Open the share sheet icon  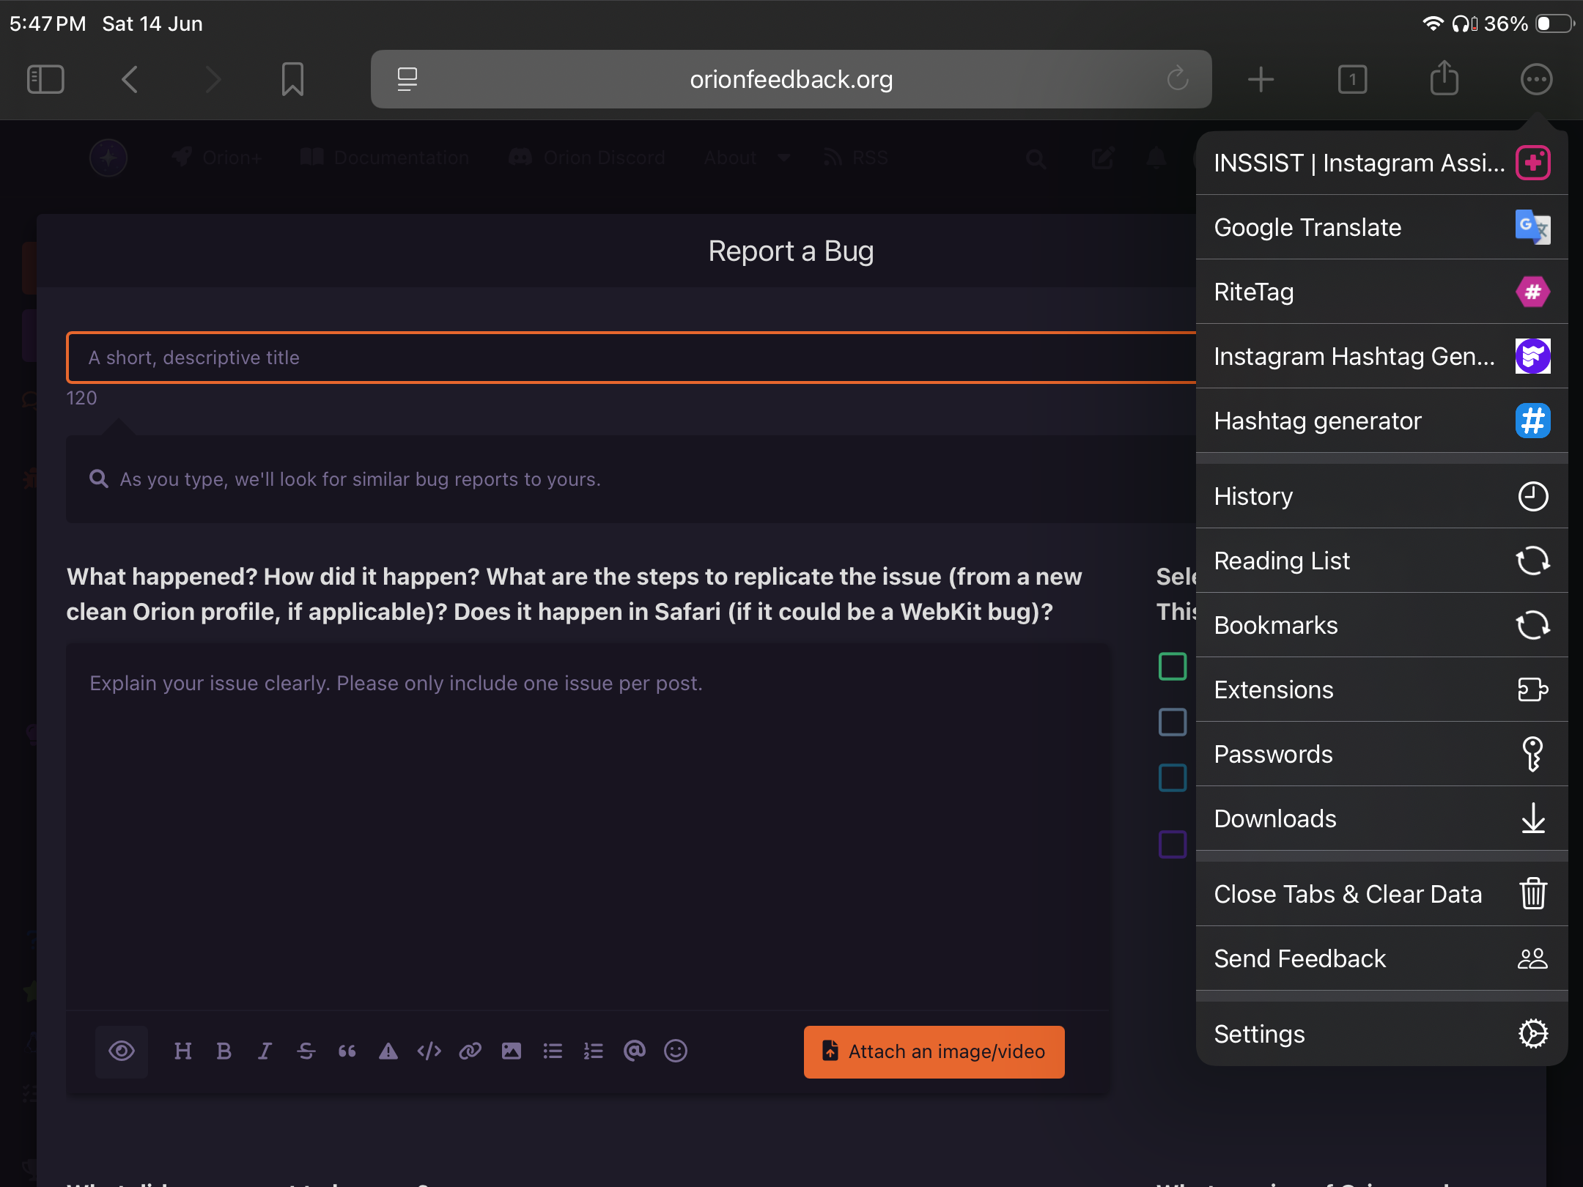pyautogui.click(x=1444, y=79)
